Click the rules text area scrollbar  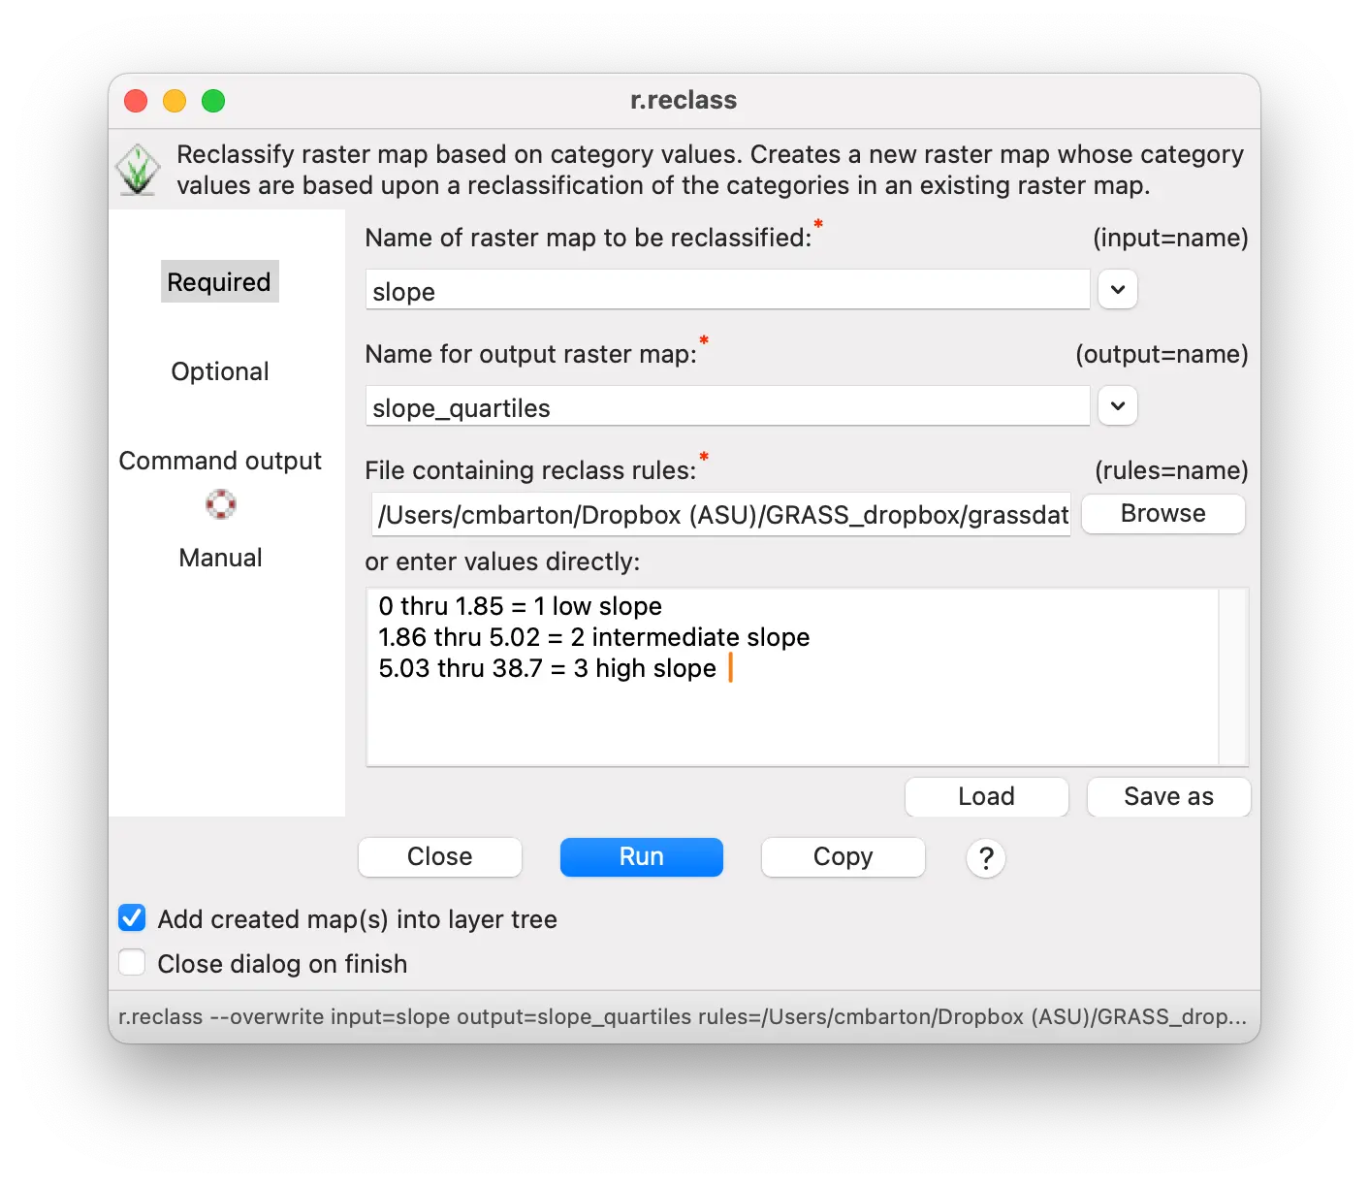[x=1232, y=677]
